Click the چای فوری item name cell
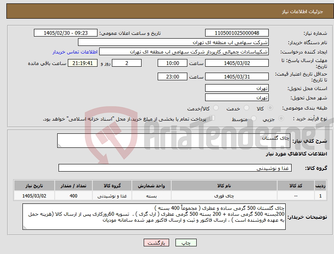 [x=224, y=196]
